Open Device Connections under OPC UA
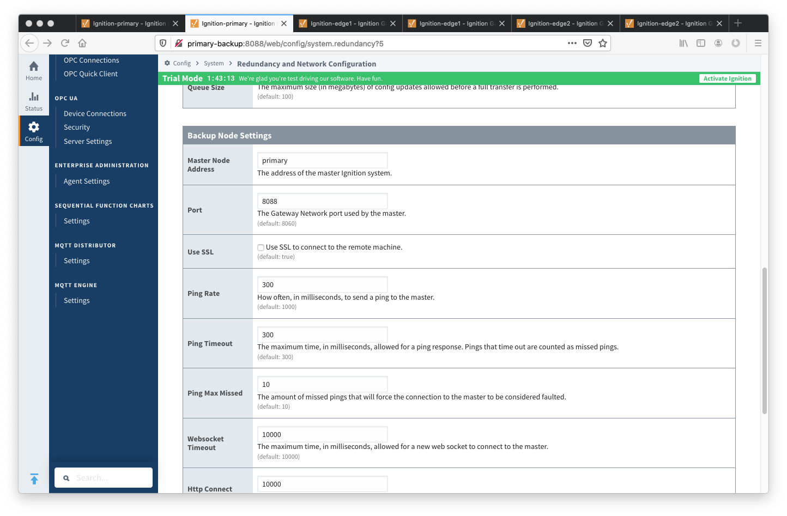This screenshot has height=516, width=787. (x=95, y=114)
